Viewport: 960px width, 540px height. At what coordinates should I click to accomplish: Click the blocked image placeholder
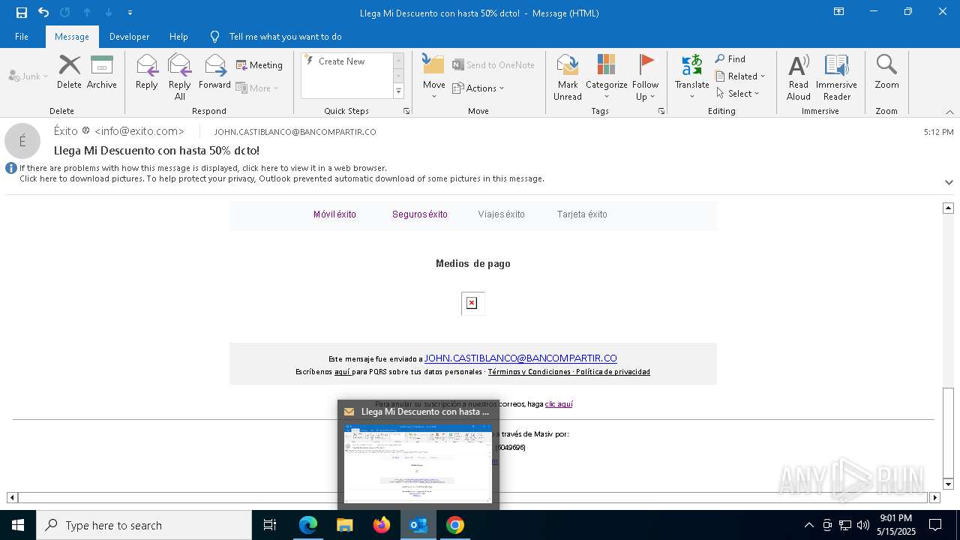click(472, 303)
